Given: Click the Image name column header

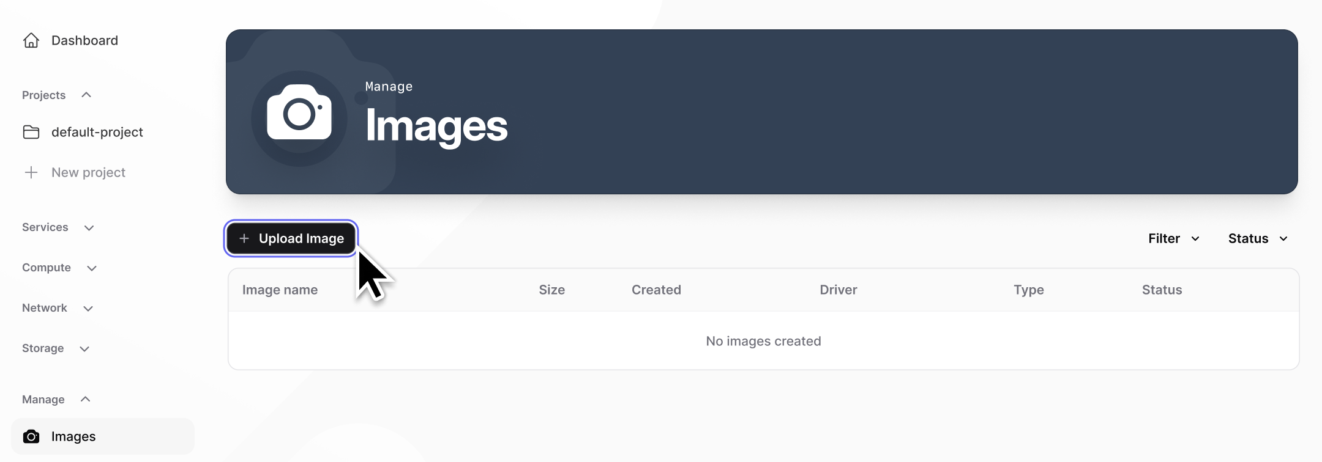Looking at the screenshot, I should point(280,290).
